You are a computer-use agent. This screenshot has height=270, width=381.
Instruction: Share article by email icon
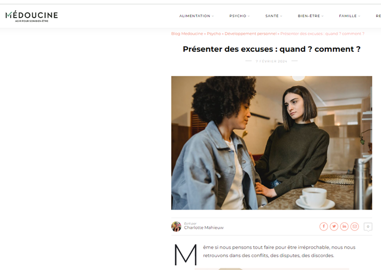(x=355, y=227)
